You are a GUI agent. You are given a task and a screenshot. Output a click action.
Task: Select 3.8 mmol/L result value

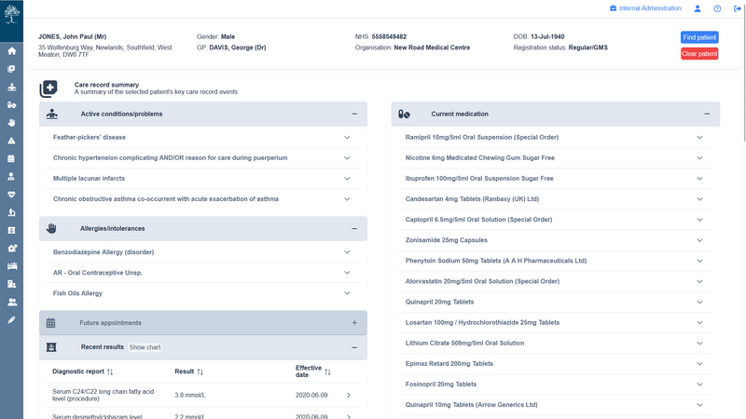pyautogui.click(x=190, y=395)
